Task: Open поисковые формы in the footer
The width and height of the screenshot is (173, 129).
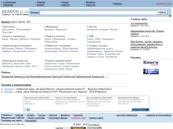Action: click(58, 118)
